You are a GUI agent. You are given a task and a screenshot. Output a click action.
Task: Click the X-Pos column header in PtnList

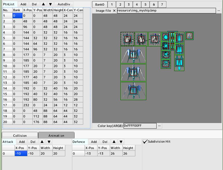(x=27, y=10)
